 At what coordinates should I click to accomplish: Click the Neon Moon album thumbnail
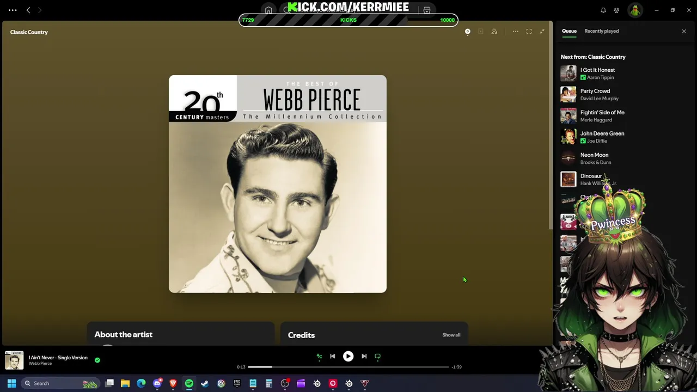click(x=568, y=158)
